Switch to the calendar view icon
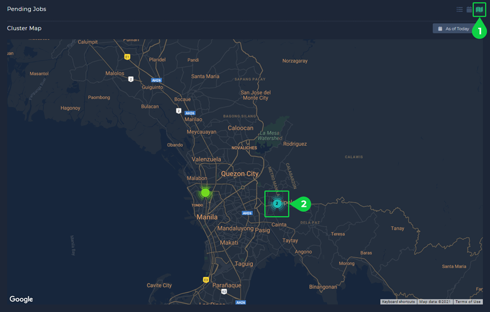The width and height of the screenshot is (490, 312). tap(469, 10)
